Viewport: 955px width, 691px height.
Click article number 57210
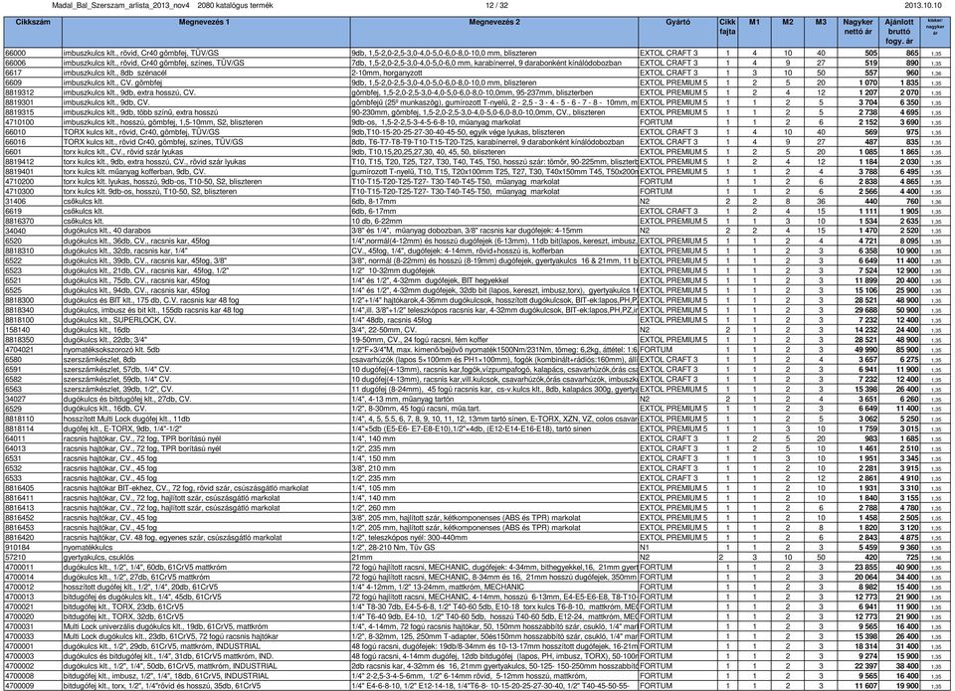tap(16, 557)
